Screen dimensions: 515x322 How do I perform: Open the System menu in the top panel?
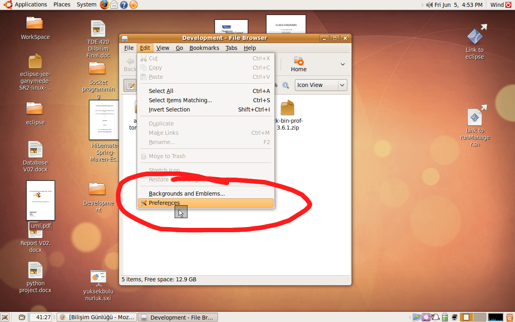[x=87, y=4]
